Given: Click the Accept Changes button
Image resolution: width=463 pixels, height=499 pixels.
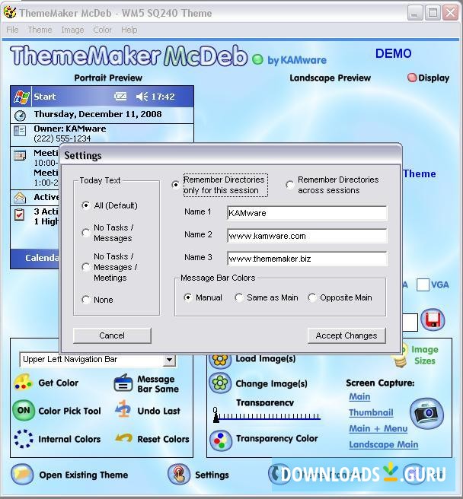Looking at the screenshot, I should tap(346, 335).
